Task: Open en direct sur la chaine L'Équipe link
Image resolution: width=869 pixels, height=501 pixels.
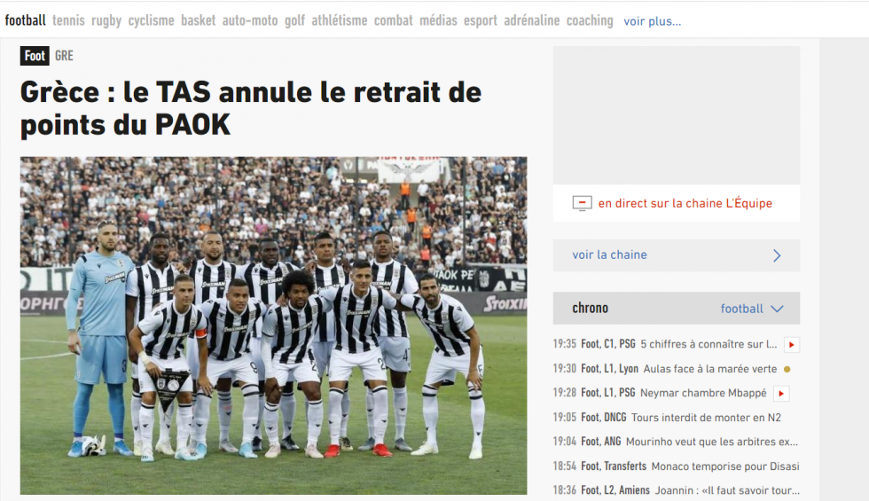Action: coord(685,203)
